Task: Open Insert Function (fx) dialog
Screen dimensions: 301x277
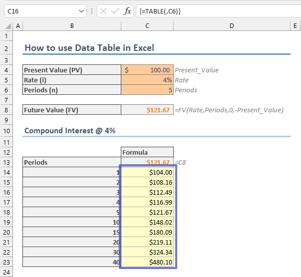Action: click(128, 10)
